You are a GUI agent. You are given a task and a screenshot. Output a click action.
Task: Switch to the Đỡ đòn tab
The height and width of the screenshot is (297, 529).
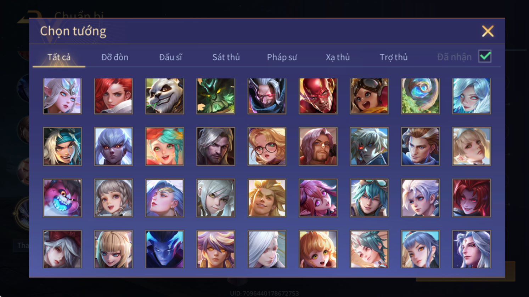click(115, 57)
